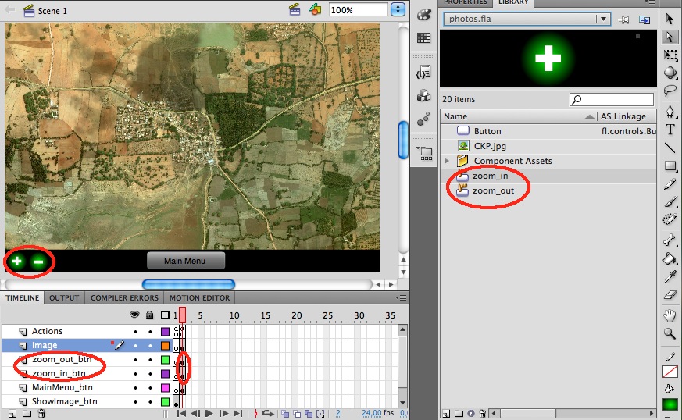Toggle visibility of zoom_out_btn layer
The width and height of the screenshot is (682, 420).
click(135, 360)
